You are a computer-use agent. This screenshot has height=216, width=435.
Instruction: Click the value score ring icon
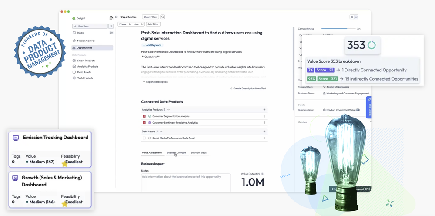(371, 45)
